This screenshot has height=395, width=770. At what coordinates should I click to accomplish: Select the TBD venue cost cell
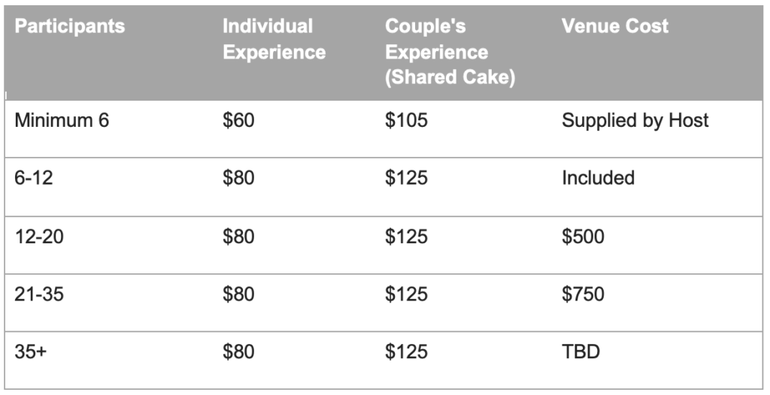pyautogui.click(x=581, y=351)
